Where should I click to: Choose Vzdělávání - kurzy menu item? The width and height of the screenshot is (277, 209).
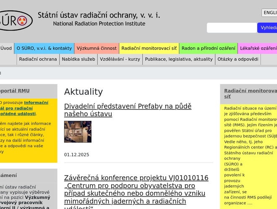pyautogui.click(x=120, y=59)
